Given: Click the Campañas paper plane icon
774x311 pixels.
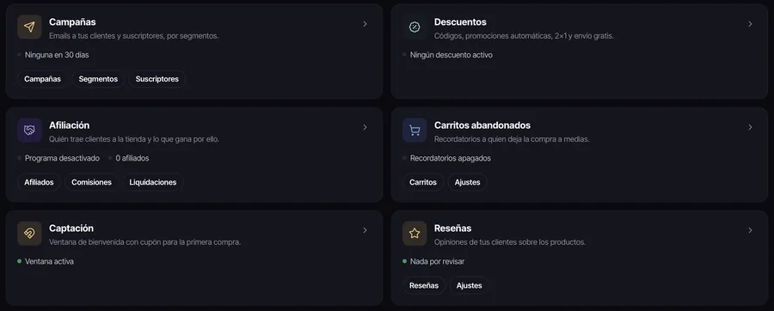Looking at the screenshot, I should [29, 27].
